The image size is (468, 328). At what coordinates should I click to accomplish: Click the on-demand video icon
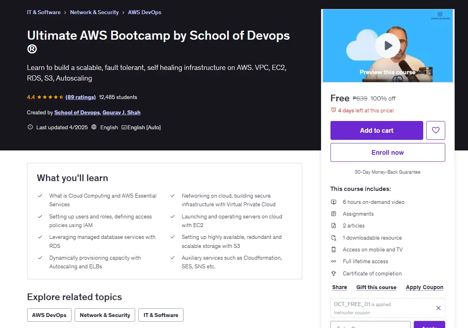tap(333, 202)
